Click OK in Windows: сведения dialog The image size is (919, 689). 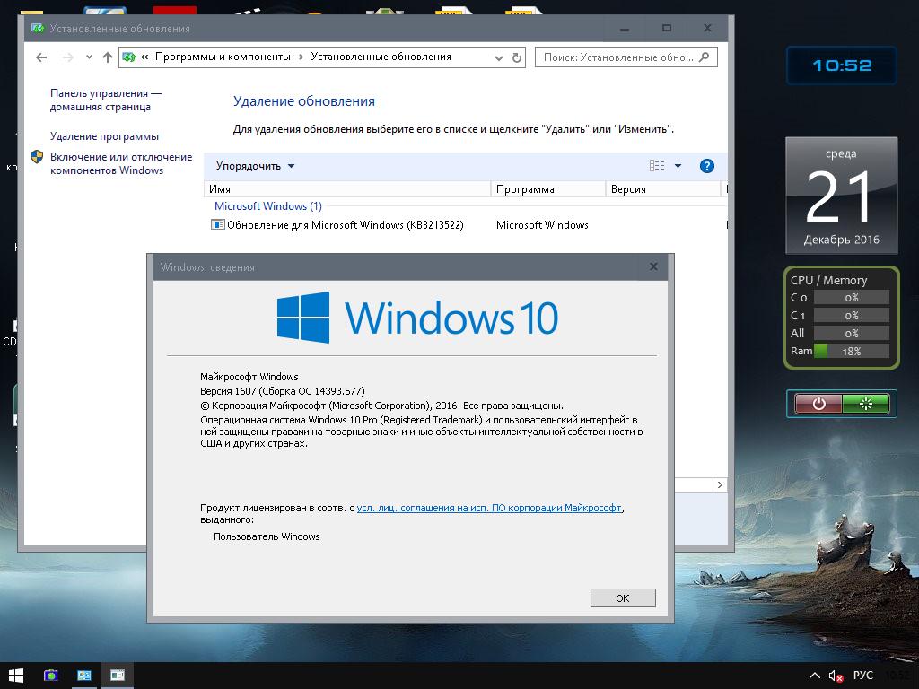tap(623, 597)
